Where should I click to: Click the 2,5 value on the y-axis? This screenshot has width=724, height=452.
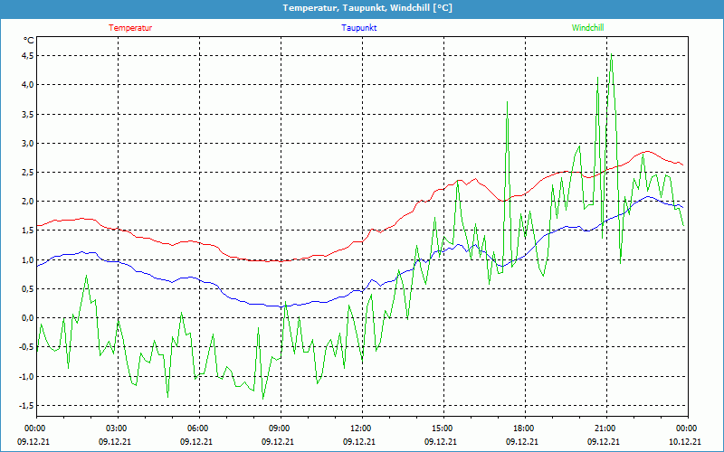point(26,172)
